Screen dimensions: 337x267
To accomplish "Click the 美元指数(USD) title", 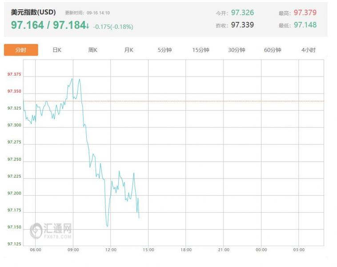I will point(33,12).
